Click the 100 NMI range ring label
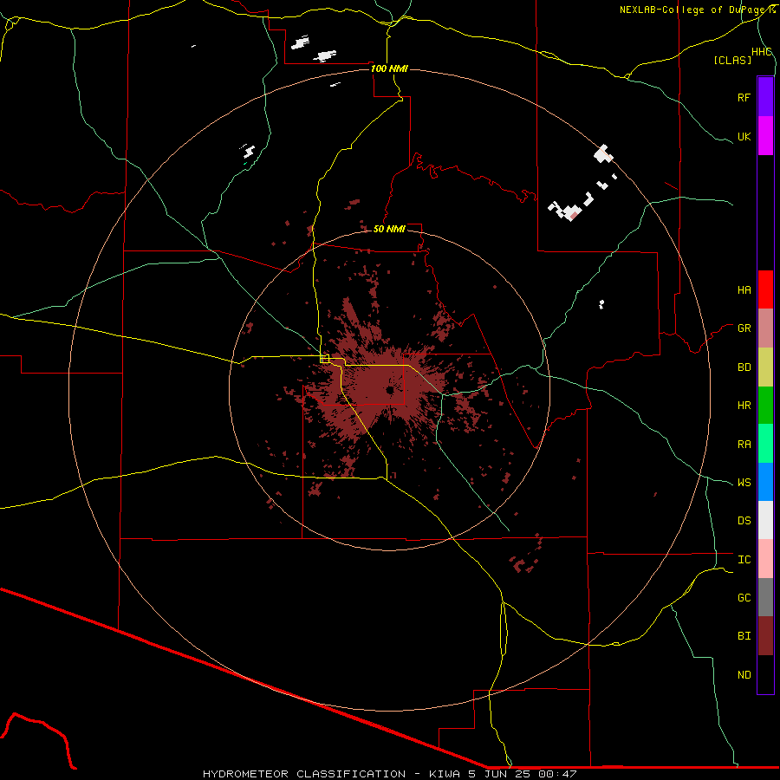 pos(389,68)
